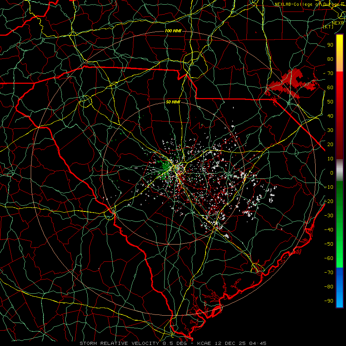Click the -10 value on the velocity scale
The image size is (346, 346).
pos(329,187)
